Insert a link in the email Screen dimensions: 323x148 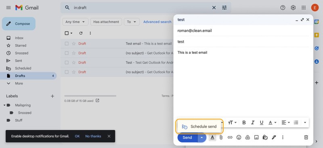click(x=230, y=137)
